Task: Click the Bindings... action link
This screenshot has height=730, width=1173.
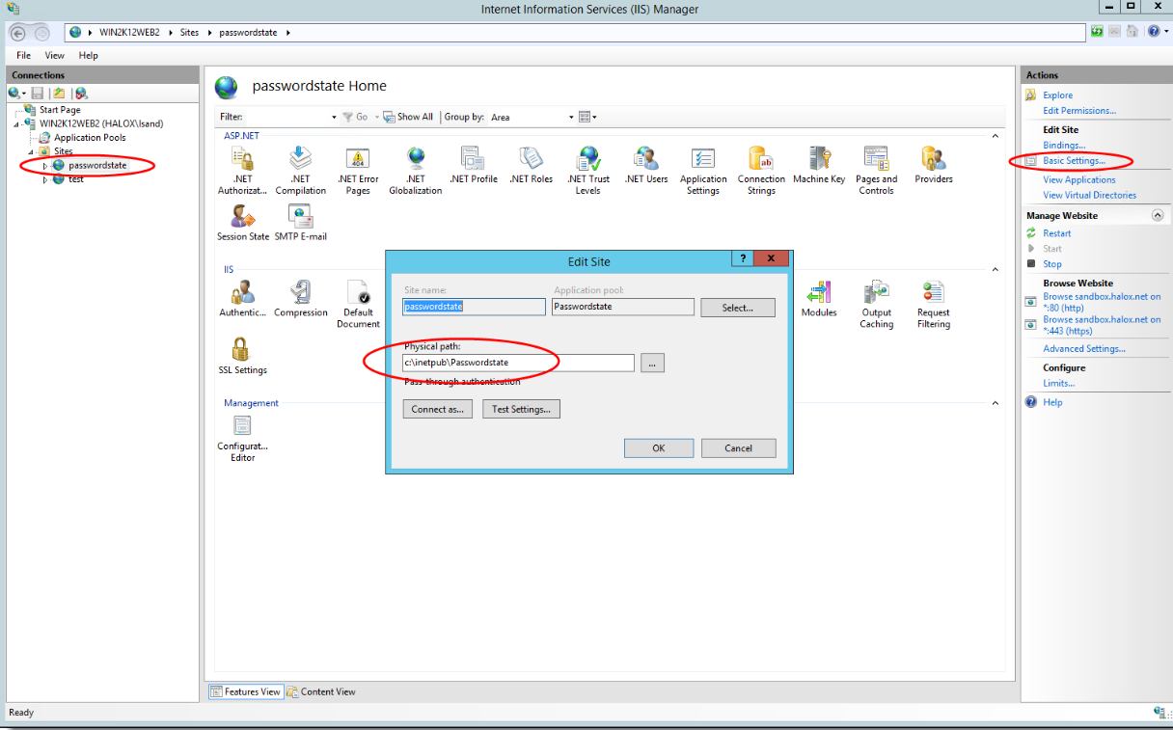Action: click(1064, 145)
